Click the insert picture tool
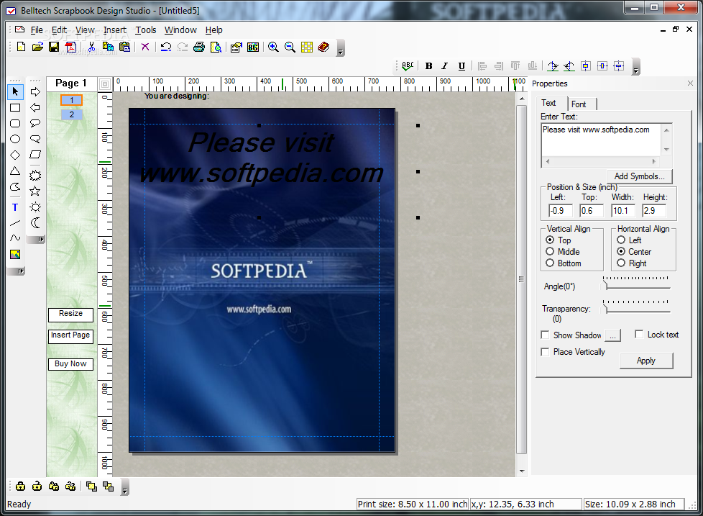Viewport: 703px width, 516px height. 15,255
